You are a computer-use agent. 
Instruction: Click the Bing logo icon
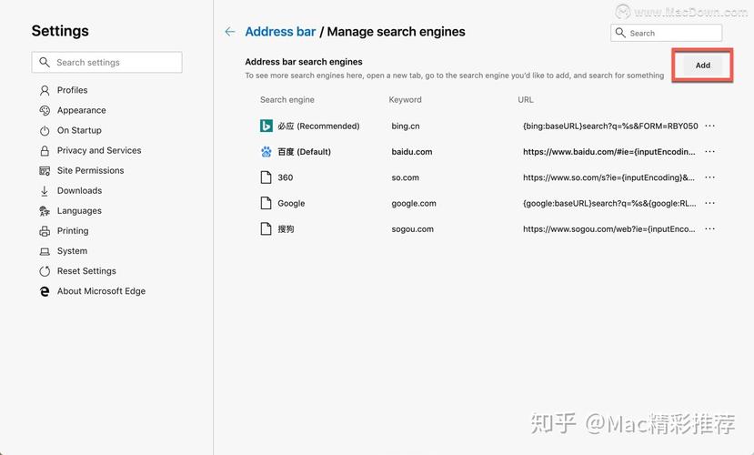(x=266, y=126)
